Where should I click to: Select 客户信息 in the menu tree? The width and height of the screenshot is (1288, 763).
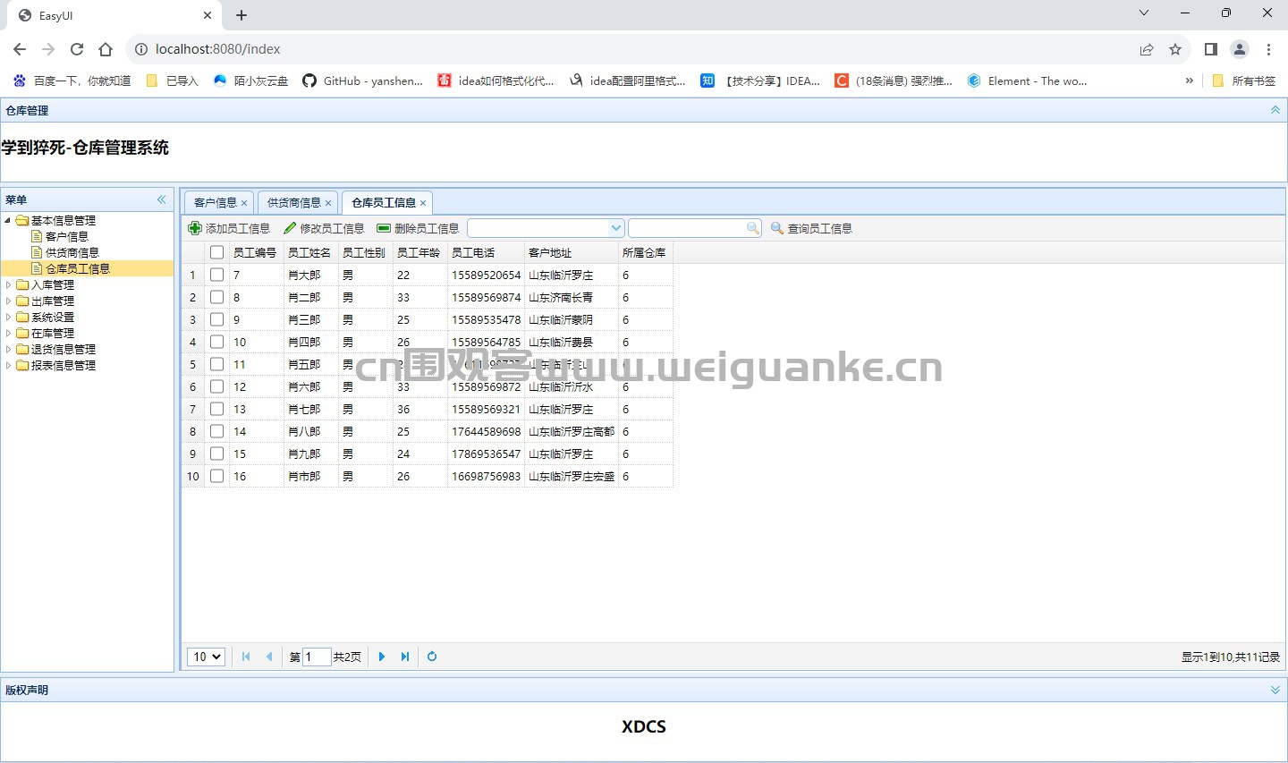tap(67, 236)
